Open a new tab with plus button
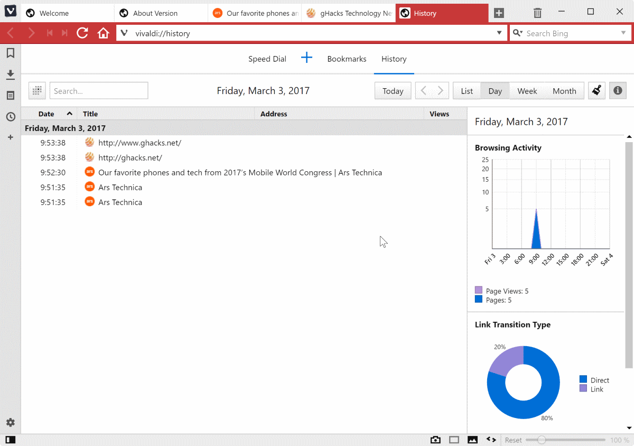 pyautogui.click(x=499, y=13)
